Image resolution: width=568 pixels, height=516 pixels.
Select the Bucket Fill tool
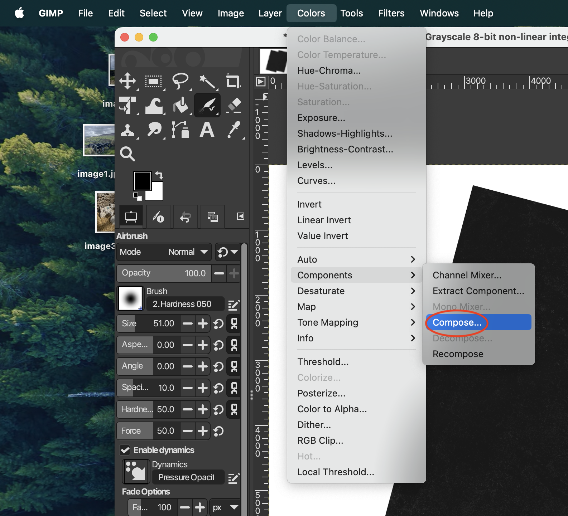180,105
